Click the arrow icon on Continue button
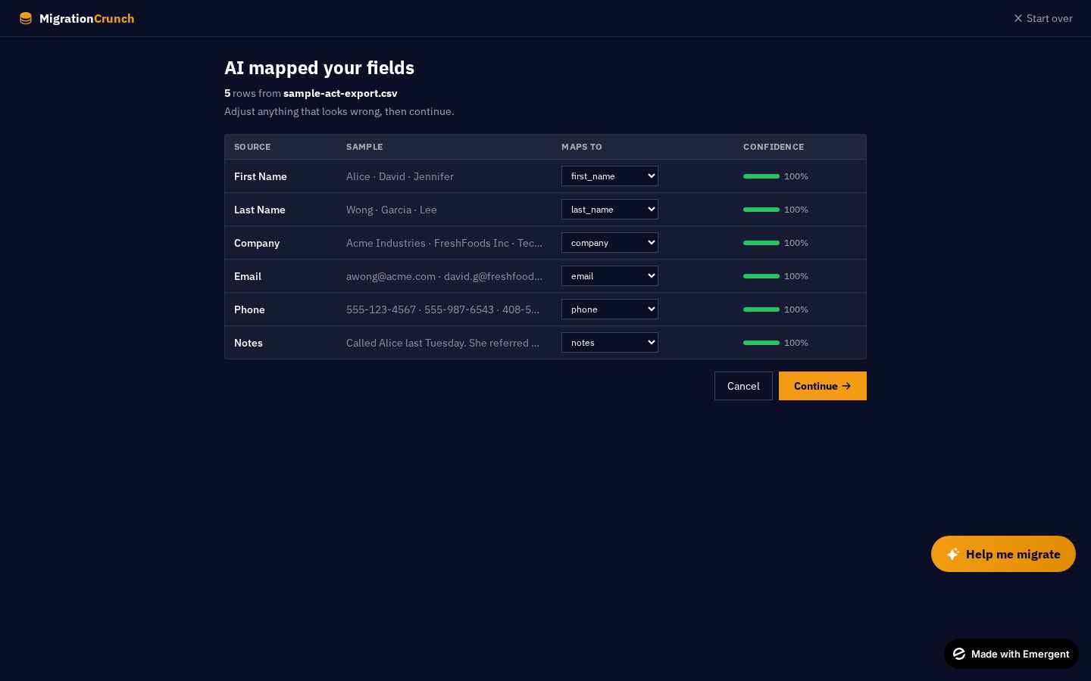The image size is (1091, 681). click(x=846, y=386)
